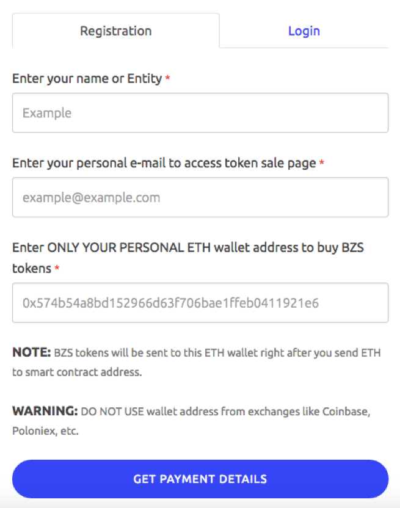Image resolution: width=400 pixels, height=508 pixels.
Task: Focus the name or Entity input field
Action: [200, 113]
